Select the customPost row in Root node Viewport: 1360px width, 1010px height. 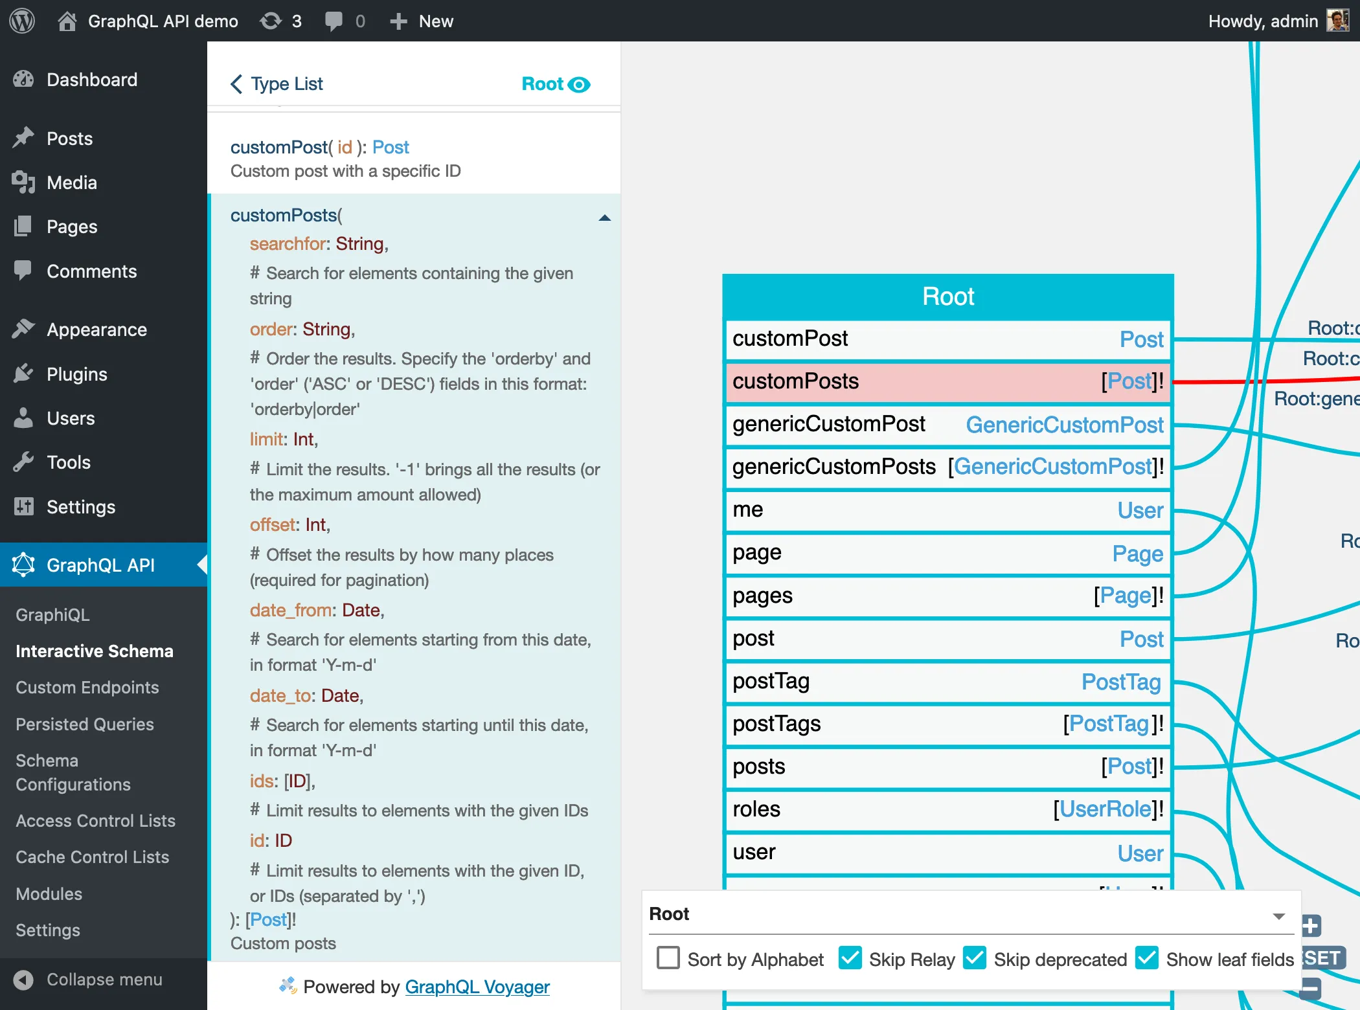[x=948, y=339]
